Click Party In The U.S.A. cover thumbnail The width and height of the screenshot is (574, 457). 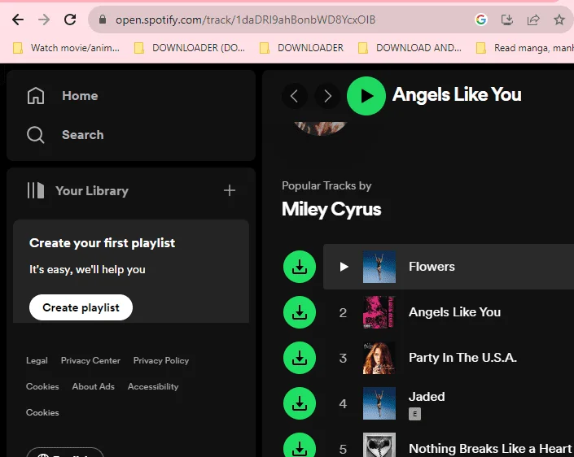pos(379,358)
